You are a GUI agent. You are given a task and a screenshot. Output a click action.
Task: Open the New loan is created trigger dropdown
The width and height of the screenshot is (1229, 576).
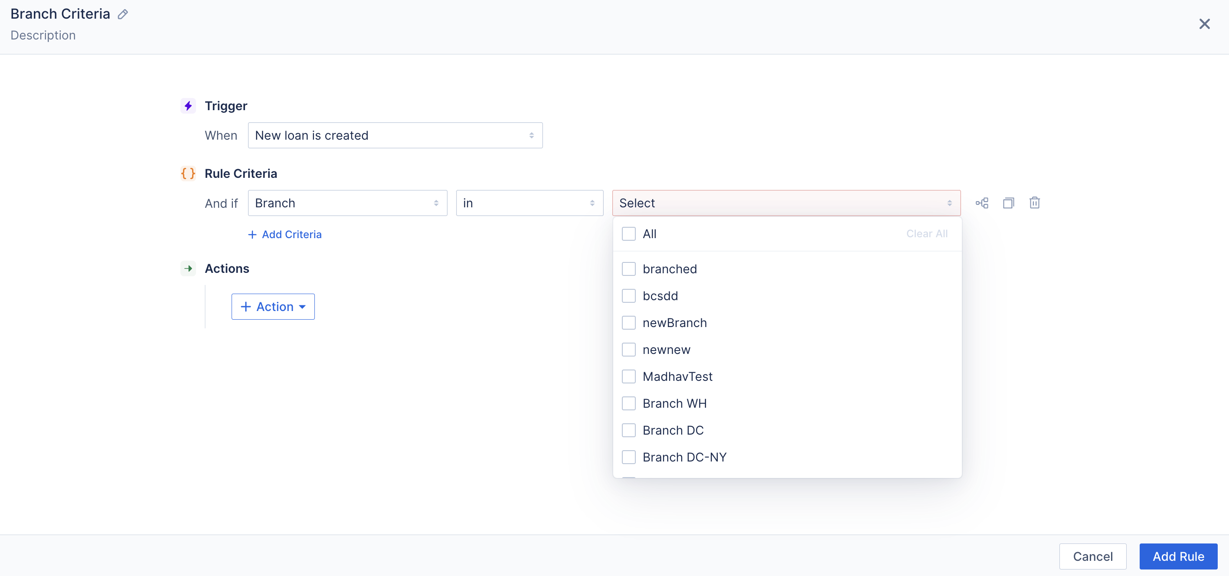(395, 135)
